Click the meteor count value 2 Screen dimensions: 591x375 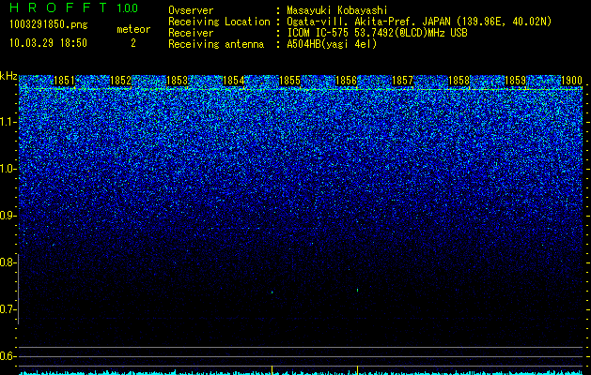pos(133,43)
